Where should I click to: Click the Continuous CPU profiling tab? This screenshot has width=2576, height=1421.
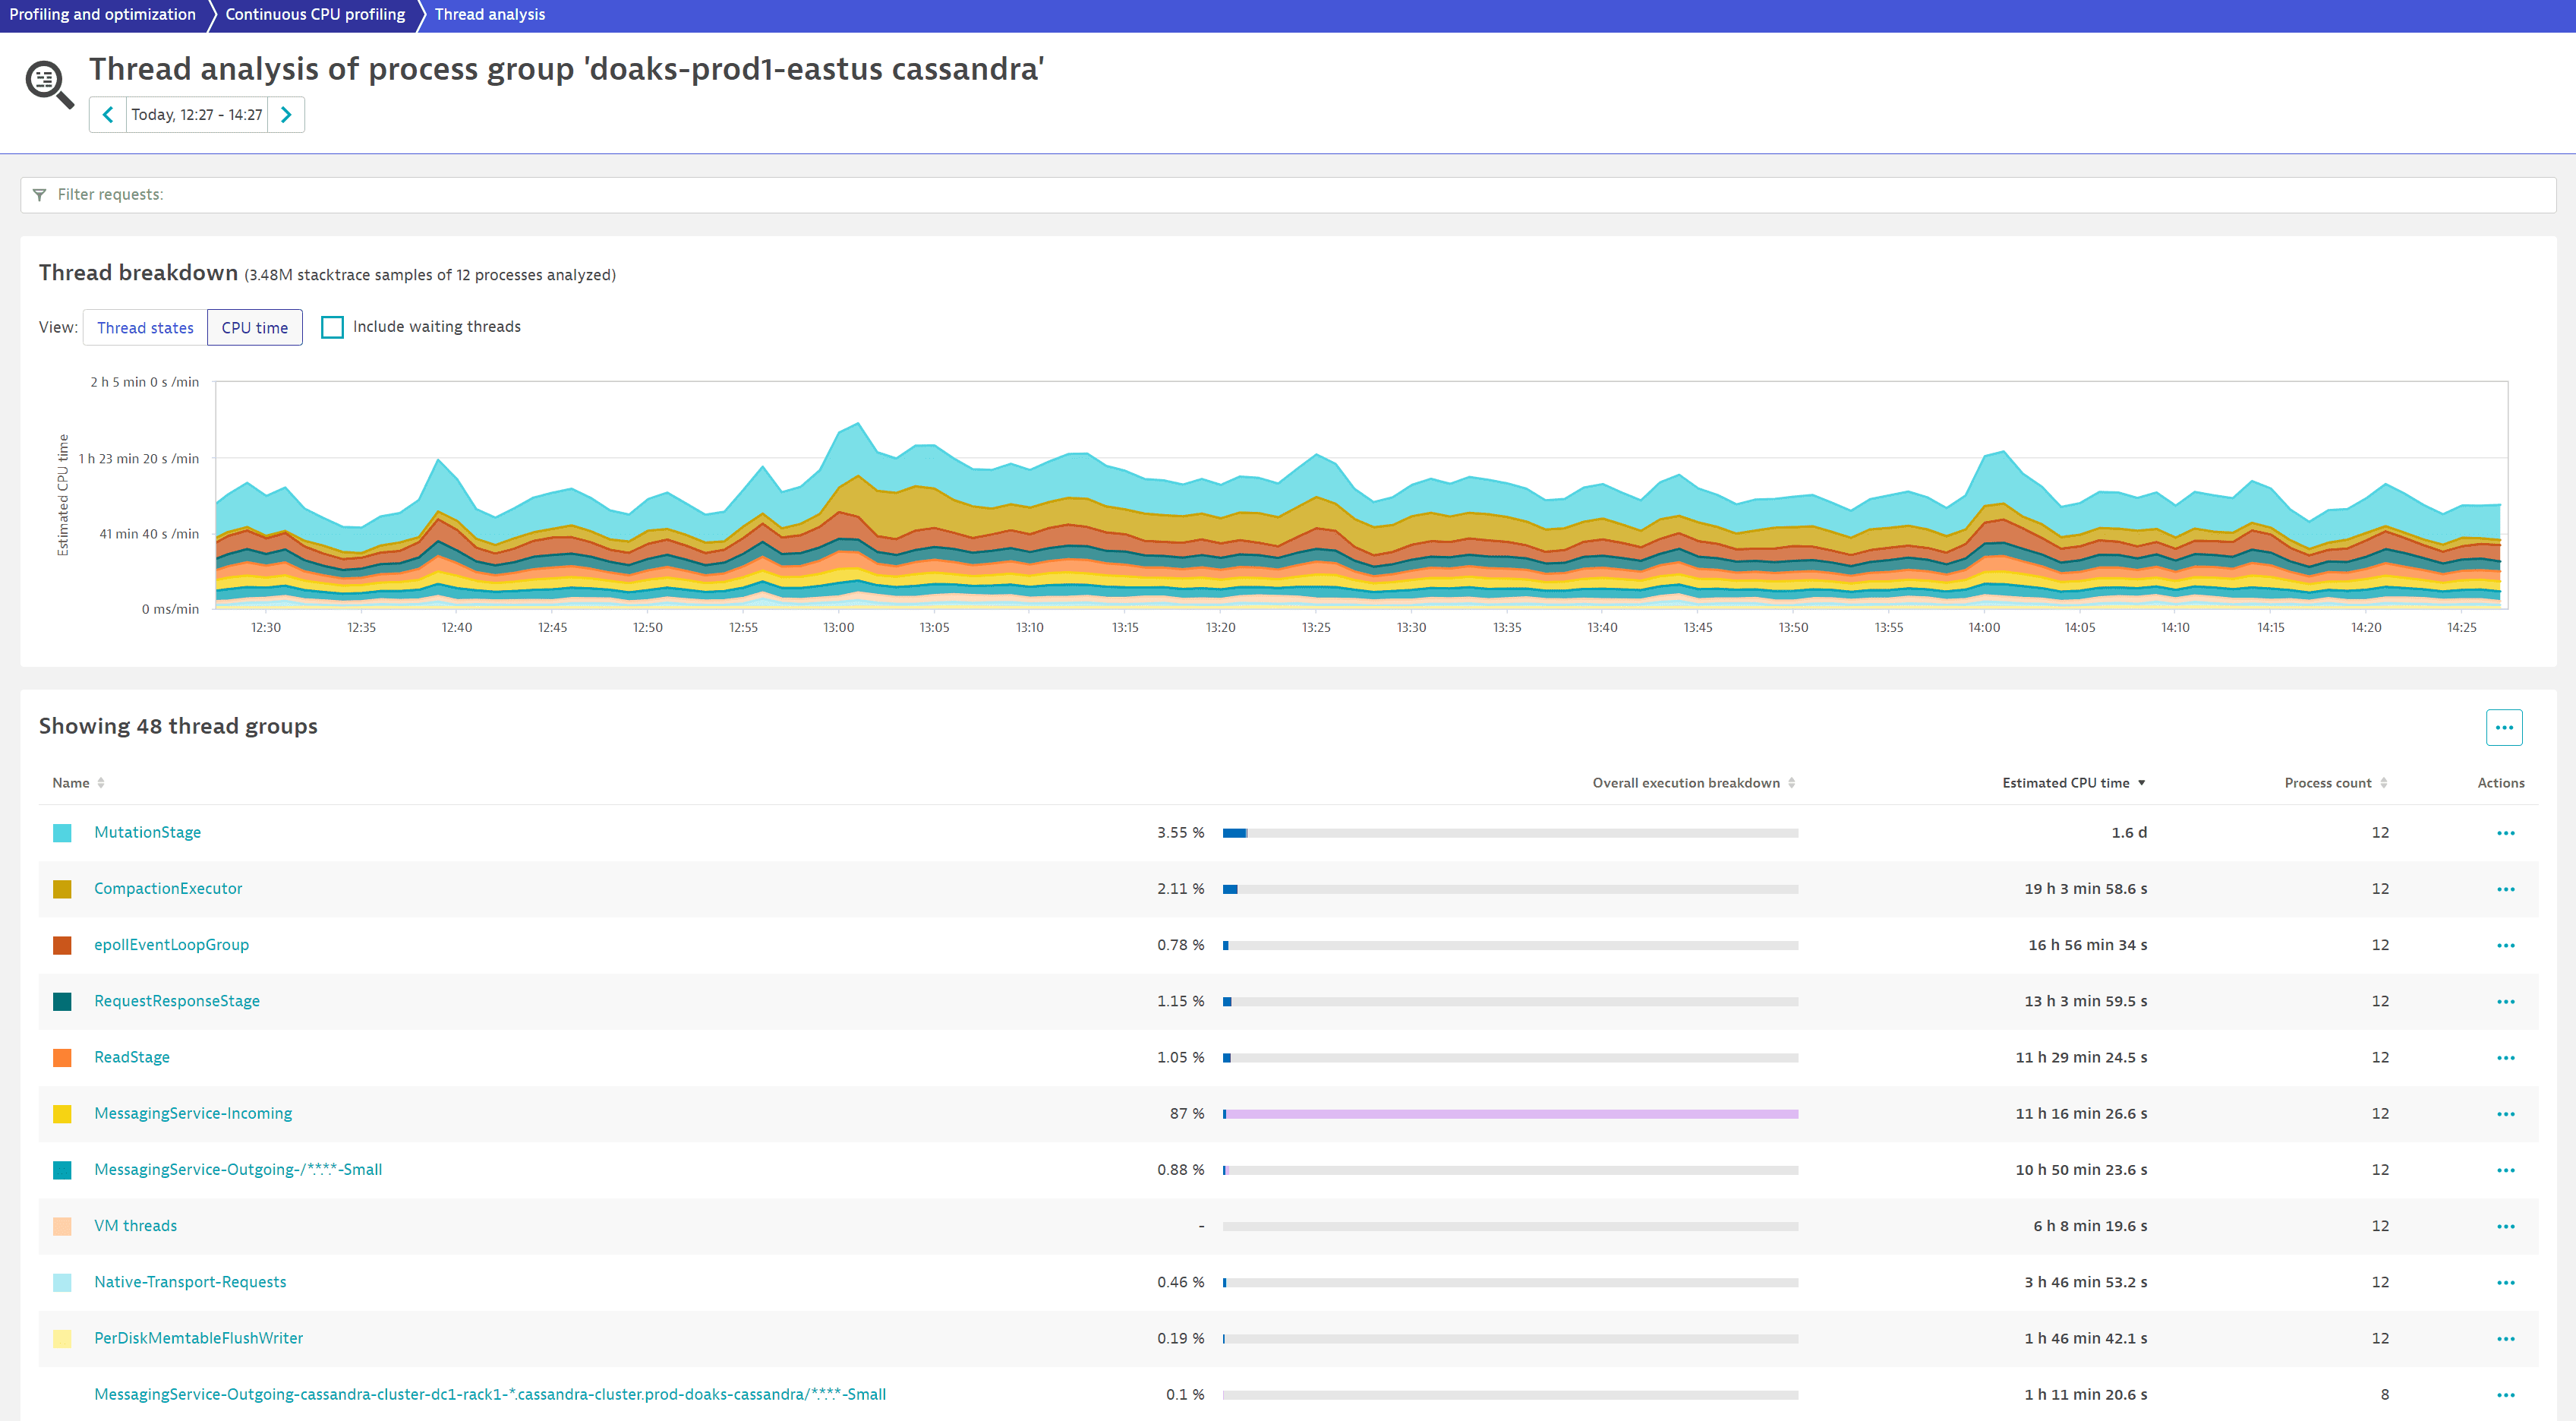[318, 14]
